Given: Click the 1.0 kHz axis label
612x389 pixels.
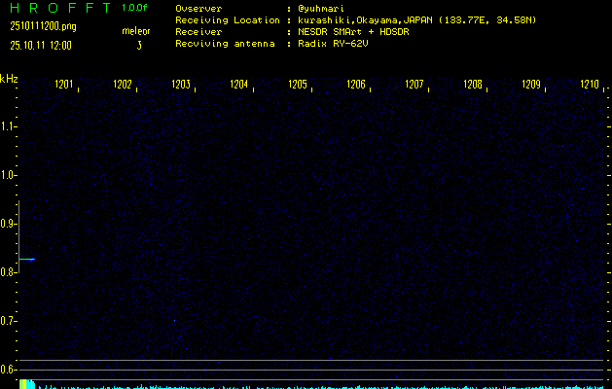Looking at the screenshot, I should point(8,175).
